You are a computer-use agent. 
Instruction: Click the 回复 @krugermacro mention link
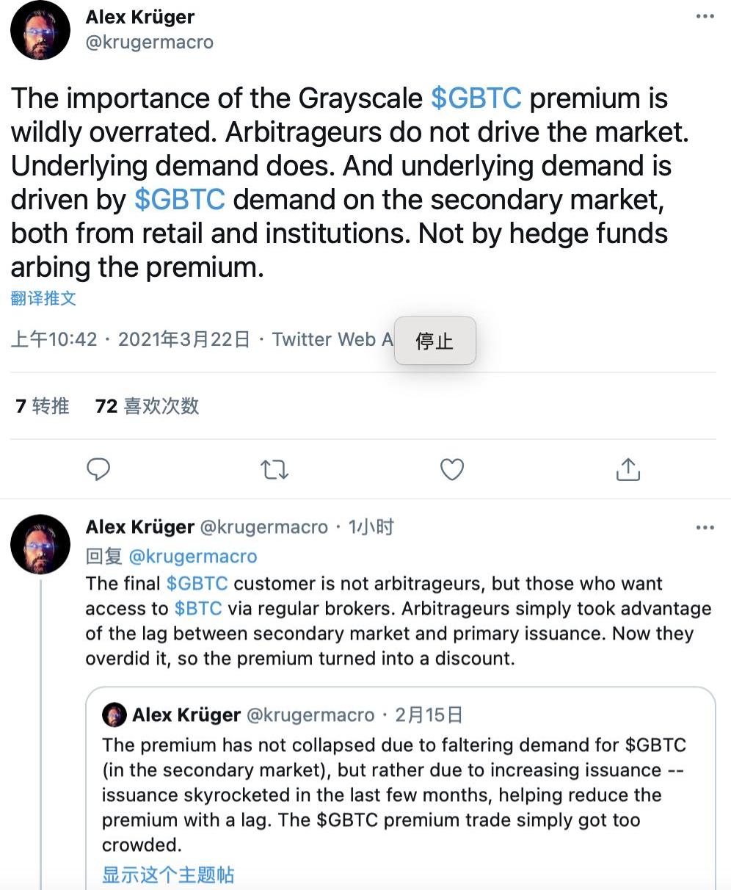point(193,557)
